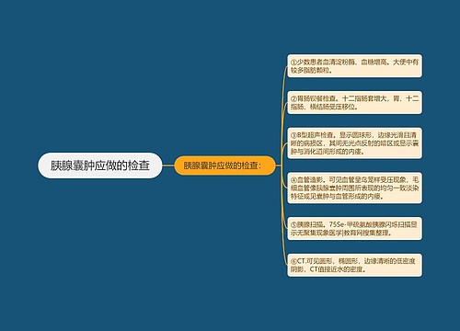Select node ② about 胃肠钡餐检查
Screen dimensions: 460x331
click(x=354, y=102)
